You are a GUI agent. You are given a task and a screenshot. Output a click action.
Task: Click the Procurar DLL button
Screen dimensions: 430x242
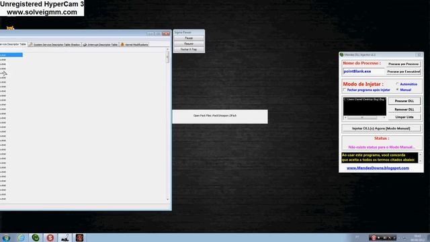[404, 101]
